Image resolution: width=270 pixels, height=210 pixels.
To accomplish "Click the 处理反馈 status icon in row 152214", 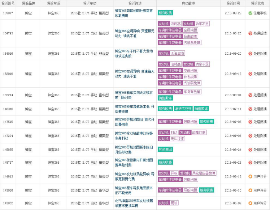I will (x=251, y=95).
